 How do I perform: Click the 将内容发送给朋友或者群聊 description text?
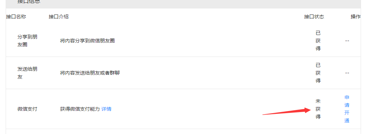click(x=90, y=73)
